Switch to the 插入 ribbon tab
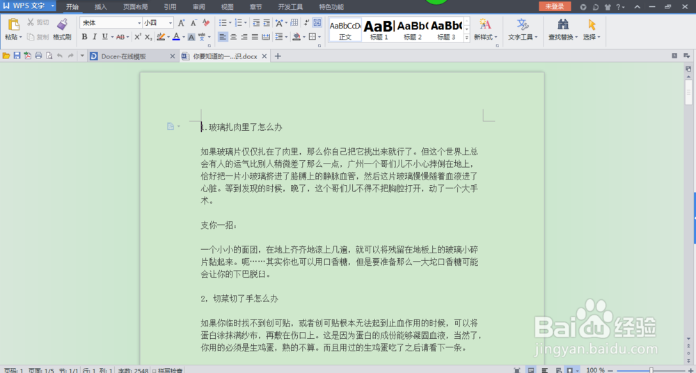 pyautogui.click(x=101, y=7)
